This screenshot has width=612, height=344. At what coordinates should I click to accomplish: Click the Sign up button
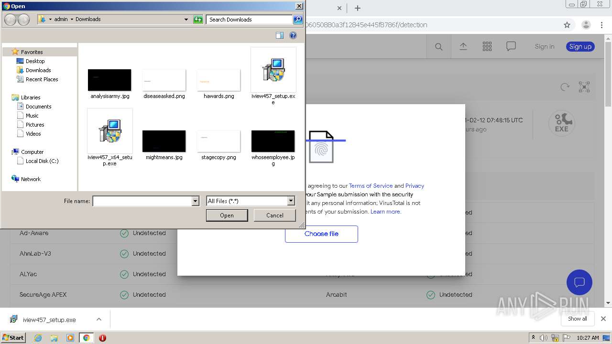click(580, 46)
